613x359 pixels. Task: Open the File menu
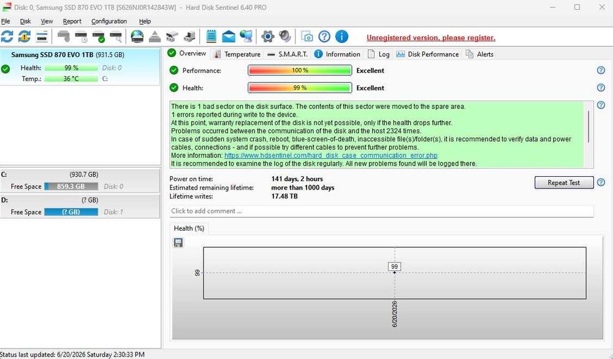[x=6, y=21]
